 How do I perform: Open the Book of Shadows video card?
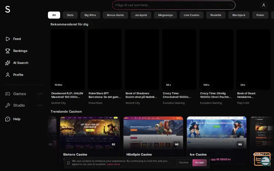click(142, 60)
